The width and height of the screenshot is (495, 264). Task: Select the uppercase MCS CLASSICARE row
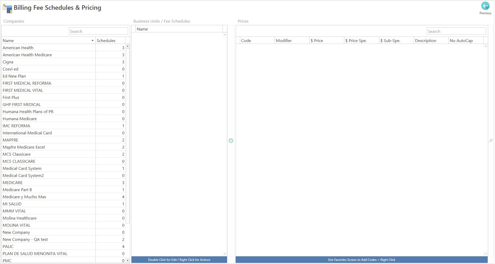(64, 161)
